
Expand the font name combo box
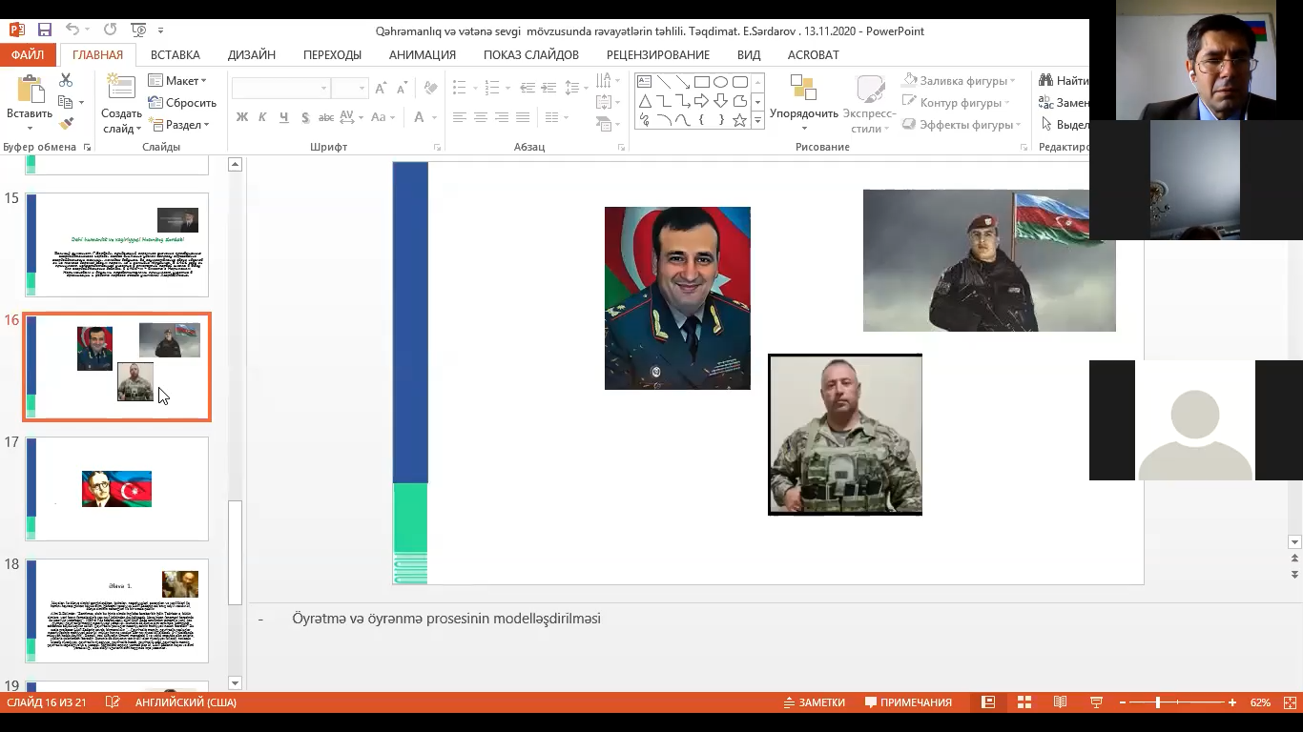coord(324,88)
